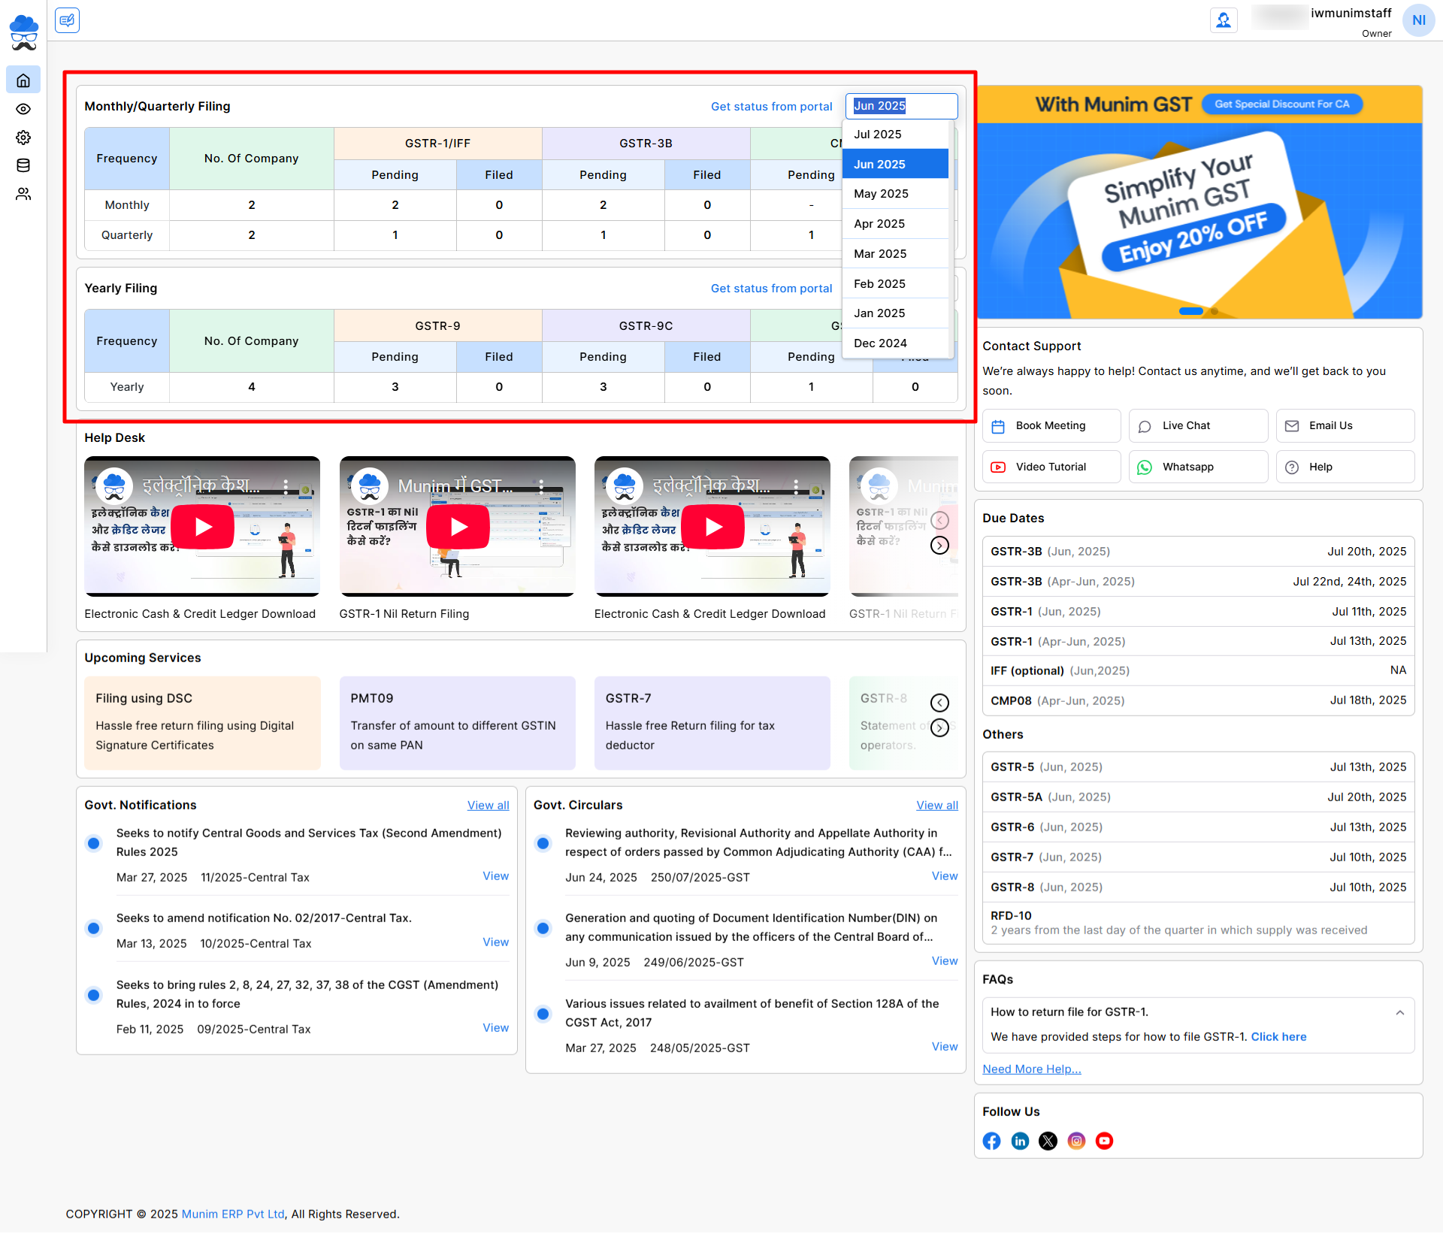
Task: Go to previous Help Desk video
Action: [x=939, y=520]
